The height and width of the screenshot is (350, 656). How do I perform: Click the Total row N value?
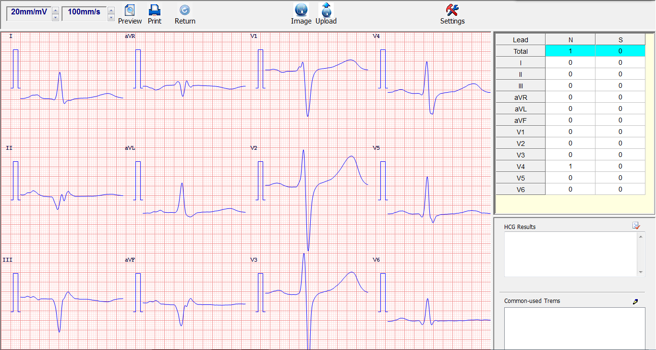point(571,51)
